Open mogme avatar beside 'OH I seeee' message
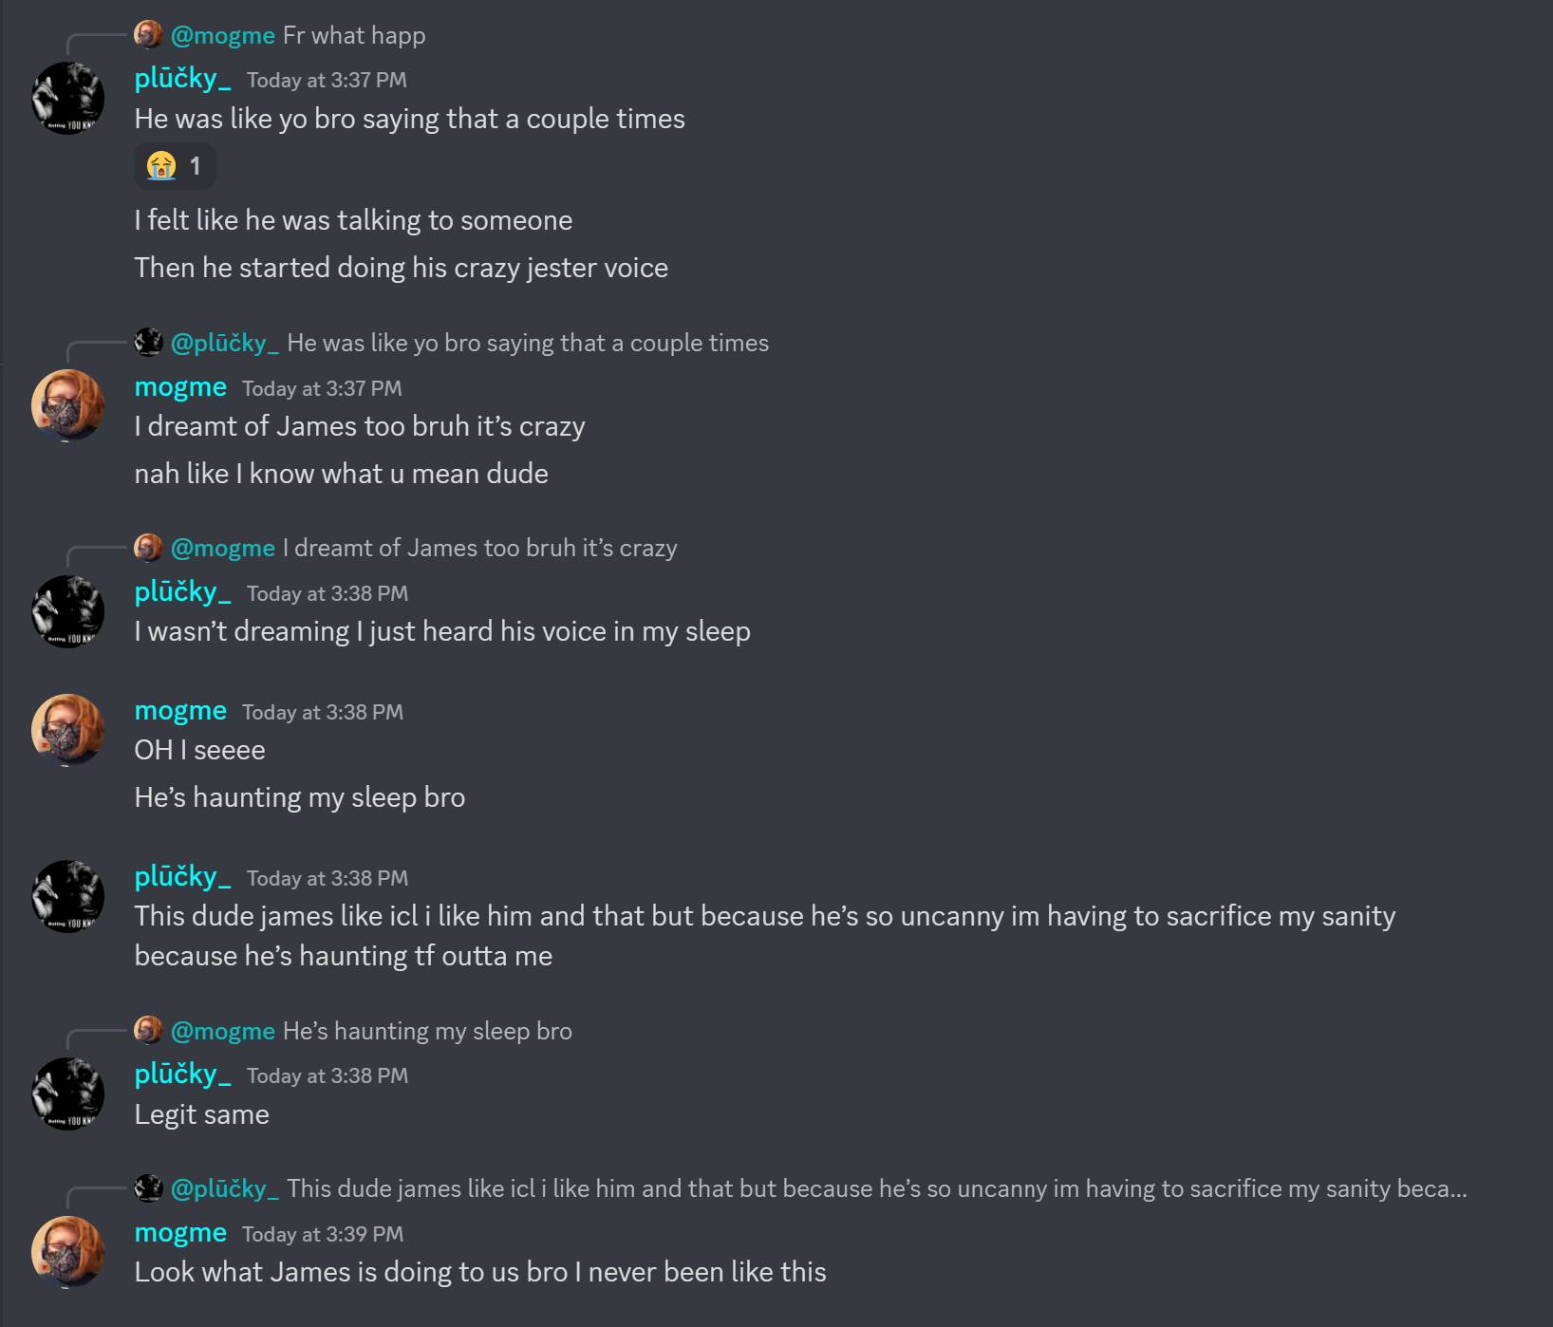The height and width of the screenshot is (1327, 1553). click(x=67, y=730)
